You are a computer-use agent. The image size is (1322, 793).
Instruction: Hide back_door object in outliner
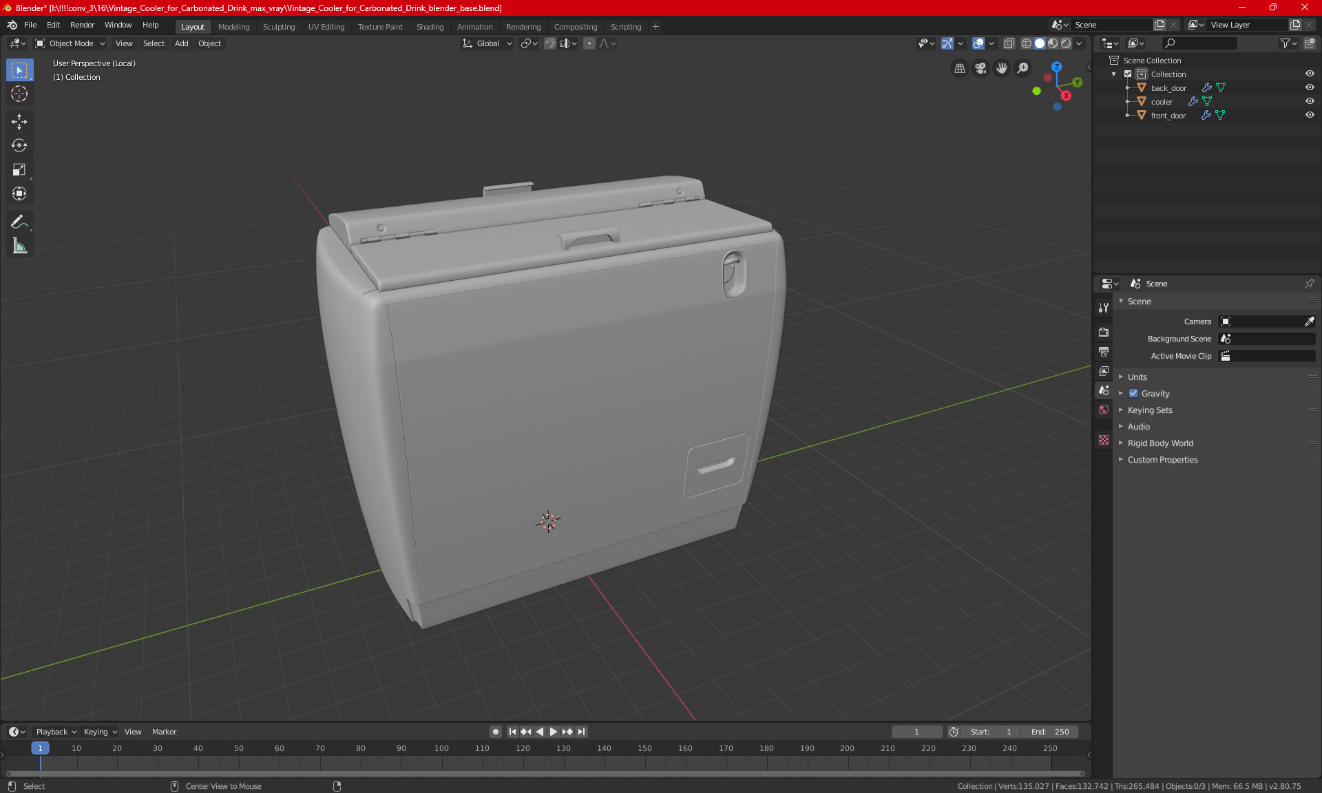click(1310, 87)
